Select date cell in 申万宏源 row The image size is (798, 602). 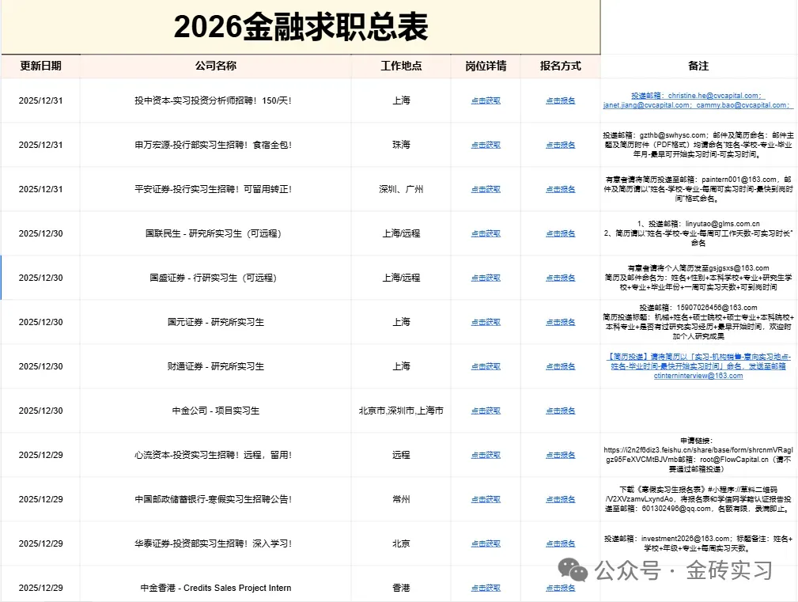[x=40, y=145]
